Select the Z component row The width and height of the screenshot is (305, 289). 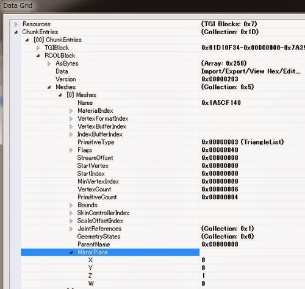tap(90, 276)
